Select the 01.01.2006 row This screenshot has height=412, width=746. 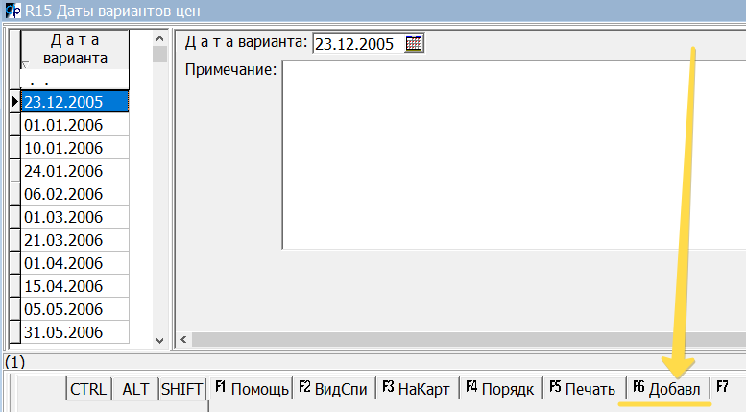coord(75,125)
